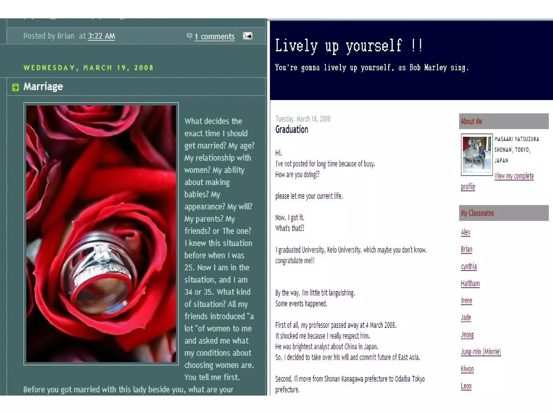Visit classmate Brian's blog link
The height and width of the screenshot is (414, 553).
click(466, 249)
